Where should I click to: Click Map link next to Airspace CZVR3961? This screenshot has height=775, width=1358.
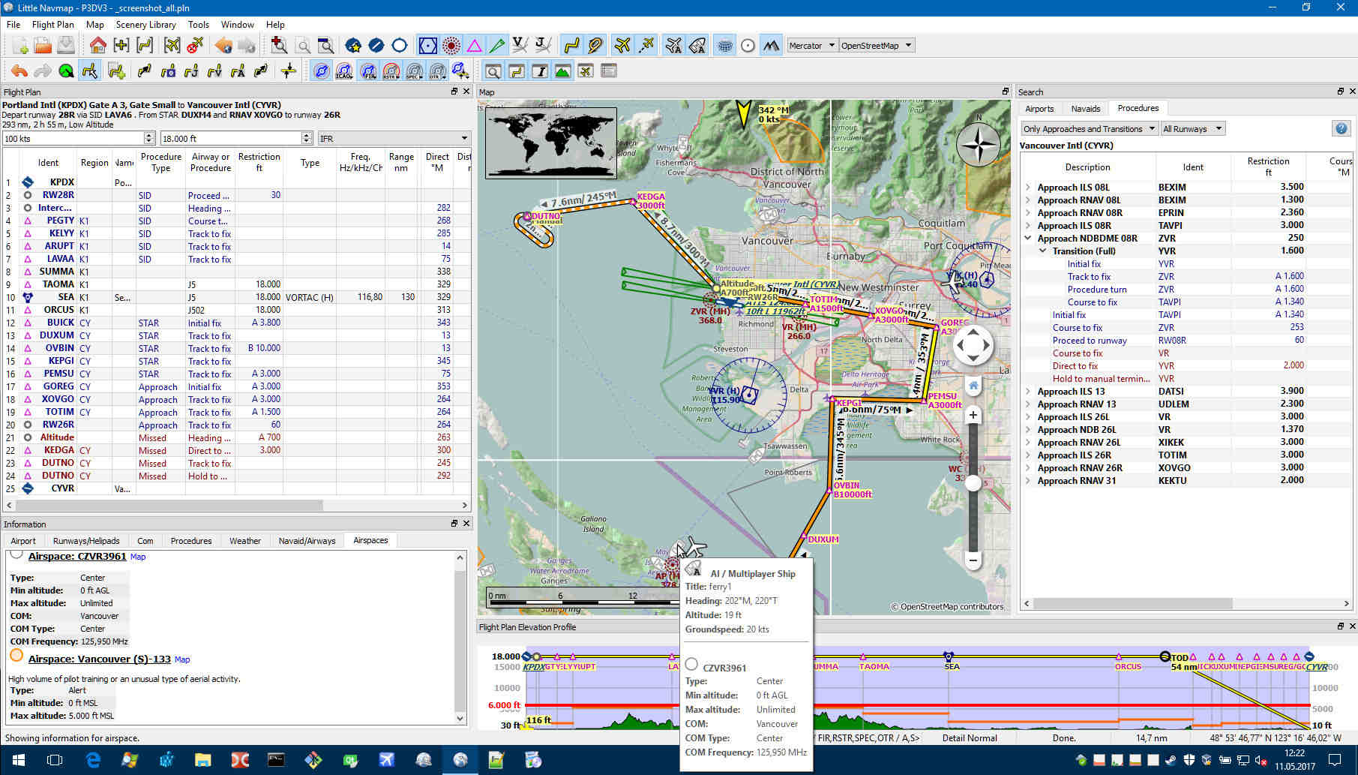click(138, 557)
